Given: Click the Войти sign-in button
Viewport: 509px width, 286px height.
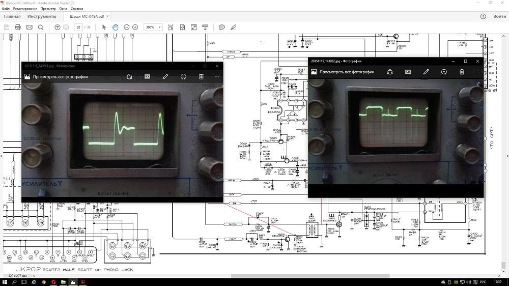Looking at the screenshot, I should click(x=499, y=16).
